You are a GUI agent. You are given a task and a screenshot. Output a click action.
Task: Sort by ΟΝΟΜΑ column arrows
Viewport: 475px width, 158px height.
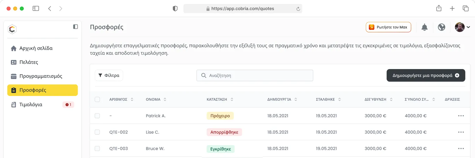coord(165,99)
